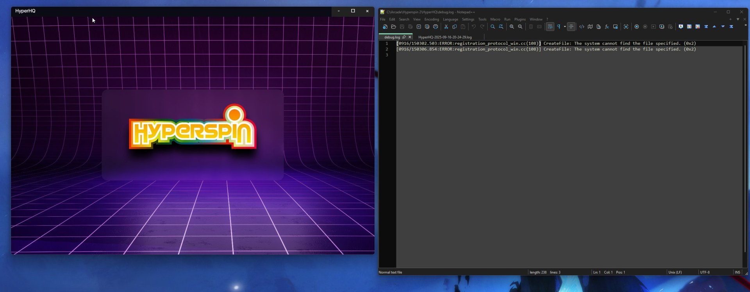Screen dimensions: 750x292
Task: Click the Document Map toolbar icon
Action: (x=590, y=27)
